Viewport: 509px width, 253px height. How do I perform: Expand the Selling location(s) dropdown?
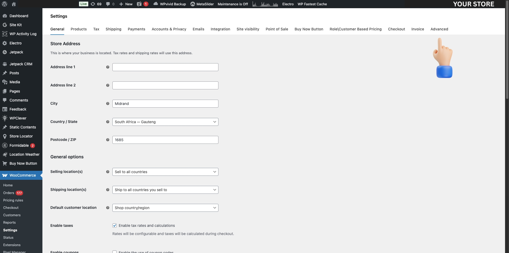tap(165, 172)
